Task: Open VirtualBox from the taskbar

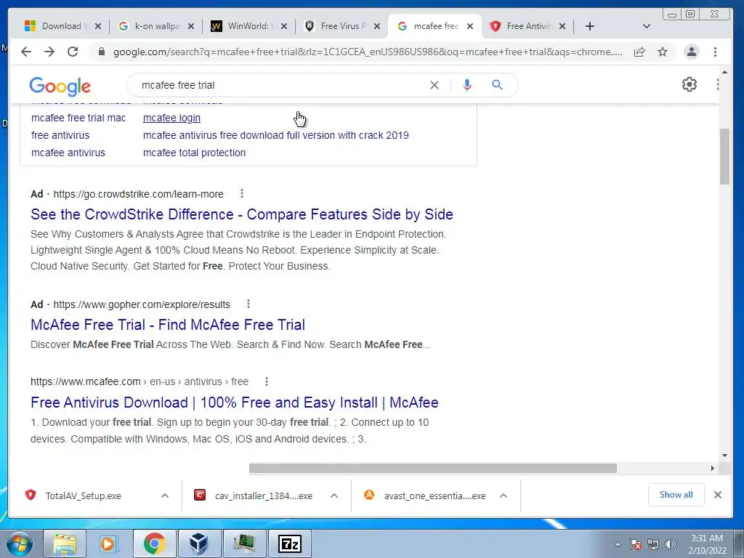Action: [x=199, y=543]
